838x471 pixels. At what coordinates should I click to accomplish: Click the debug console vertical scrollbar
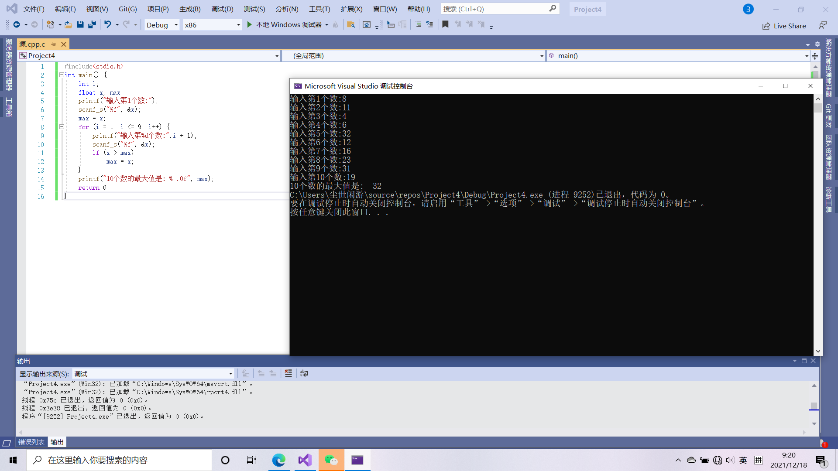818,218
